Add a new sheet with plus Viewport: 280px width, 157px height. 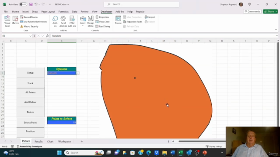coord(82,141)
